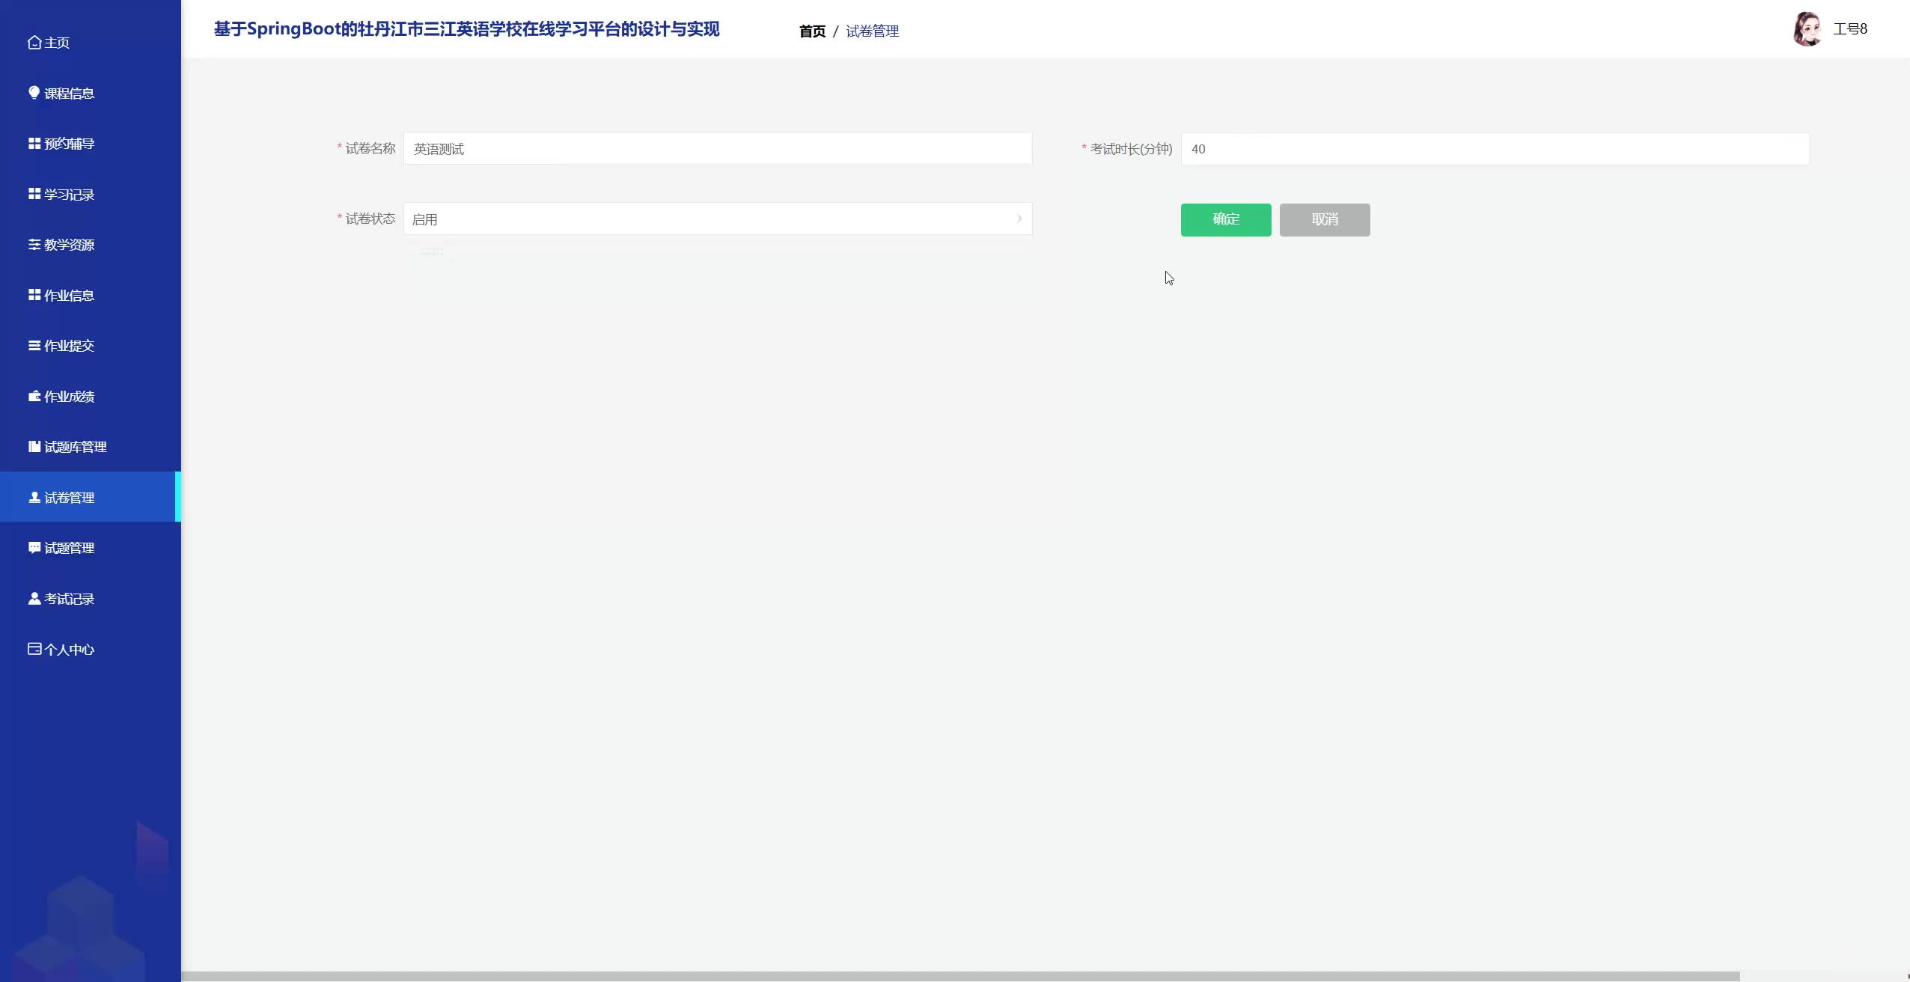Click the gray 取消 button
The image size is (1910, 982).
[x=1324, y=220]
